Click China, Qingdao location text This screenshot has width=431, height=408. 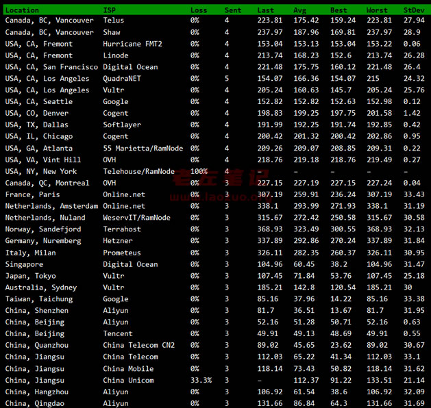click(35, 404)
